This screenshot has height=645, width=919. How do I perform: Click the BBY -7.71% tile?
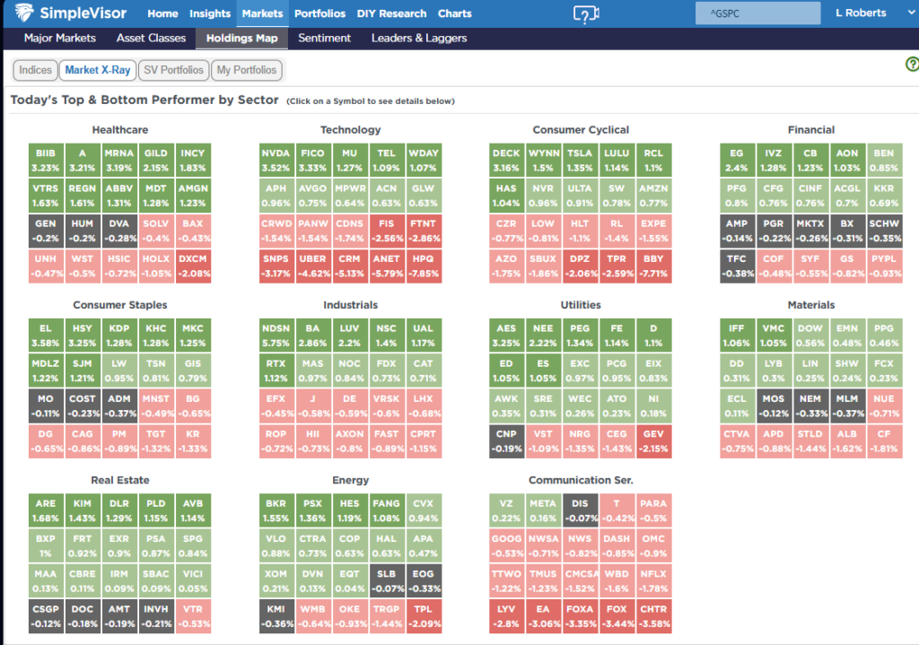[653, 266]
